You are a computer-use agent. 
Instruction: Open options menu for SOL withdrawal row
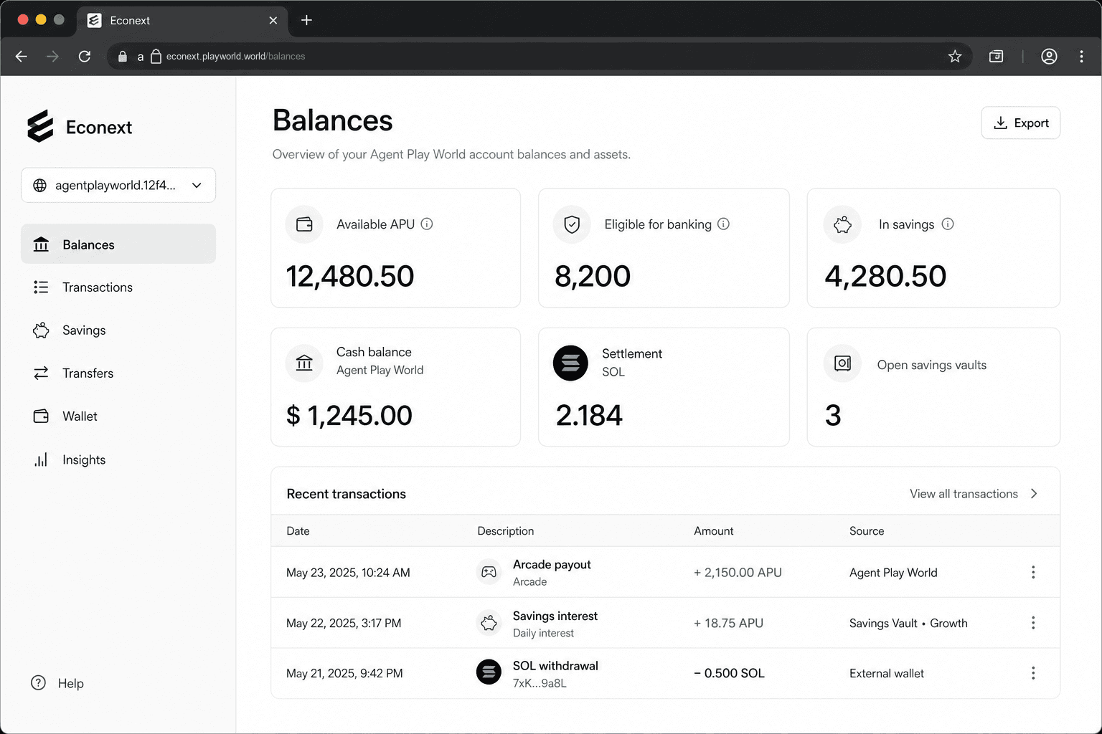pos(1033,673)
